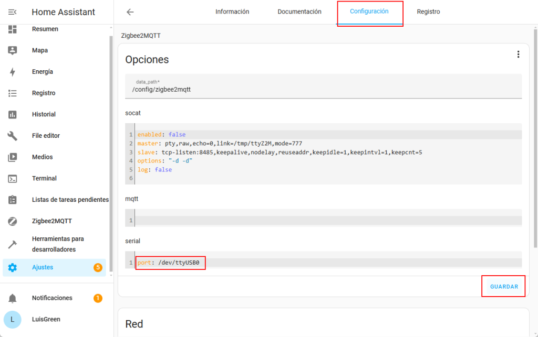Viewport: 538px width, 337px height.
Task: Click the serial port code line
Action: point(170,262)
